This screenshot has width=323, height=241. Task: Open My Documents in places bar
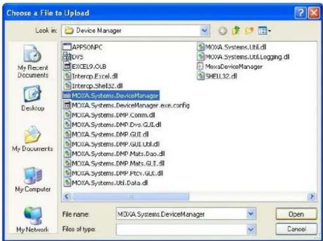pos(32,139)
